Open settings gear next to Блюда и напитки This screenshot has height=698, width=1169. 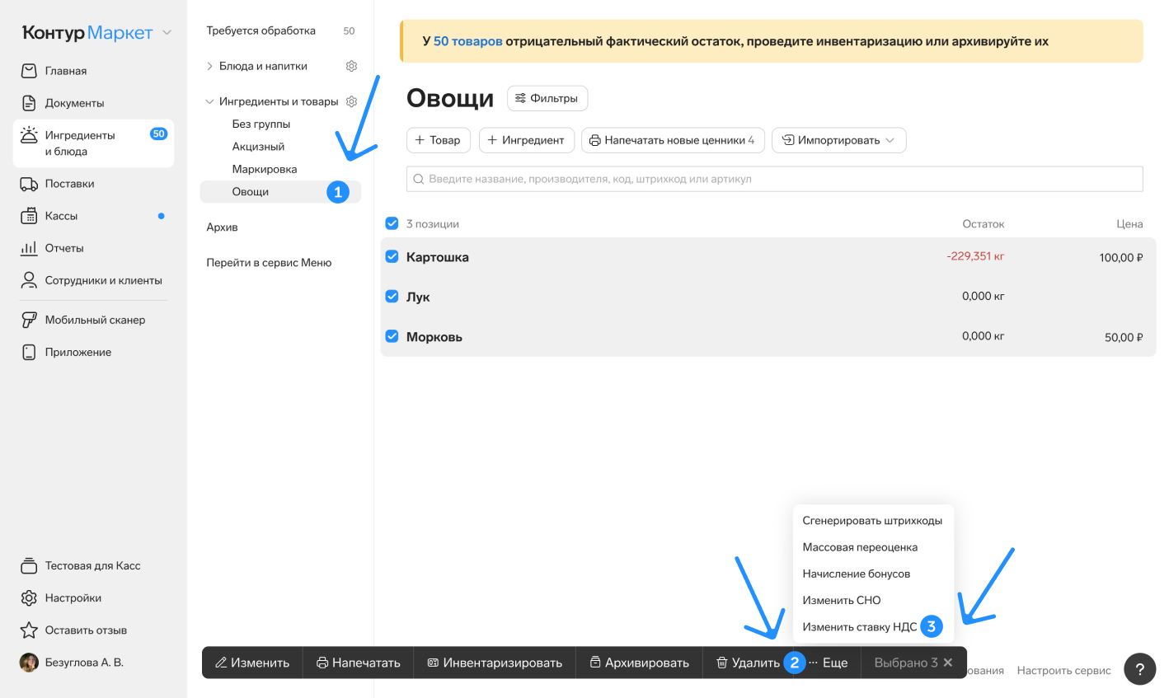click(x=351, y=66)
